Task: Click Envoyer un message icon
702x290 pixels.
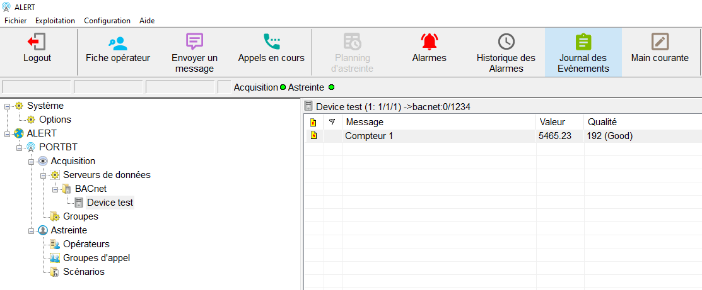Action: click(194, 42)
